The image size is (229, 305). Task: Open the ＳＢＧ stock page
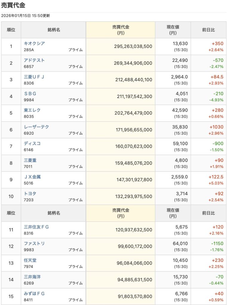(30, 94)
